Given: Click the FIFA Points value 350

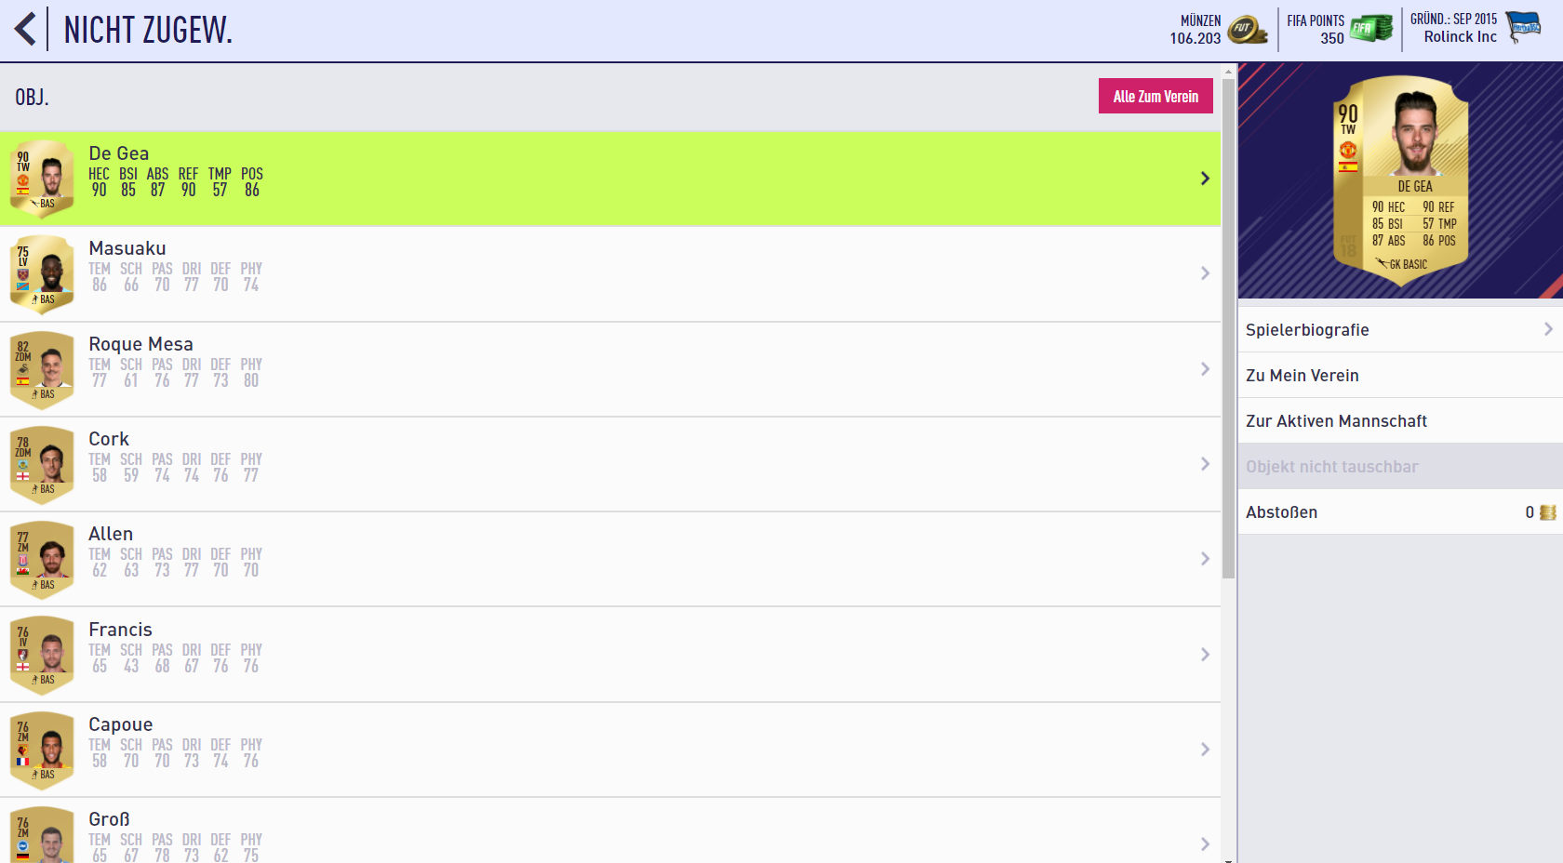Looking at the screenshot, I should tap(1332, 38).
